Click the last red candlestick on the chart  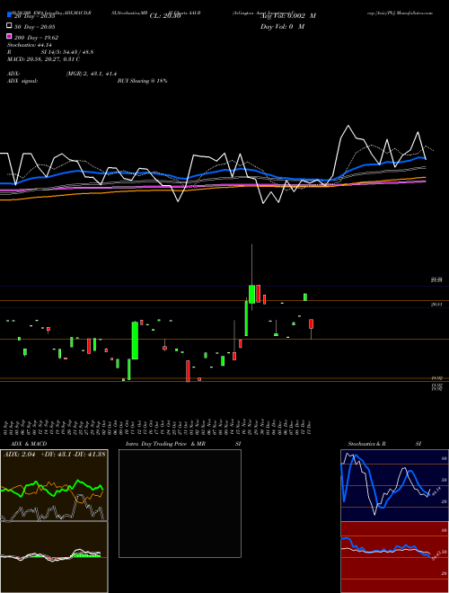(311, 323)
